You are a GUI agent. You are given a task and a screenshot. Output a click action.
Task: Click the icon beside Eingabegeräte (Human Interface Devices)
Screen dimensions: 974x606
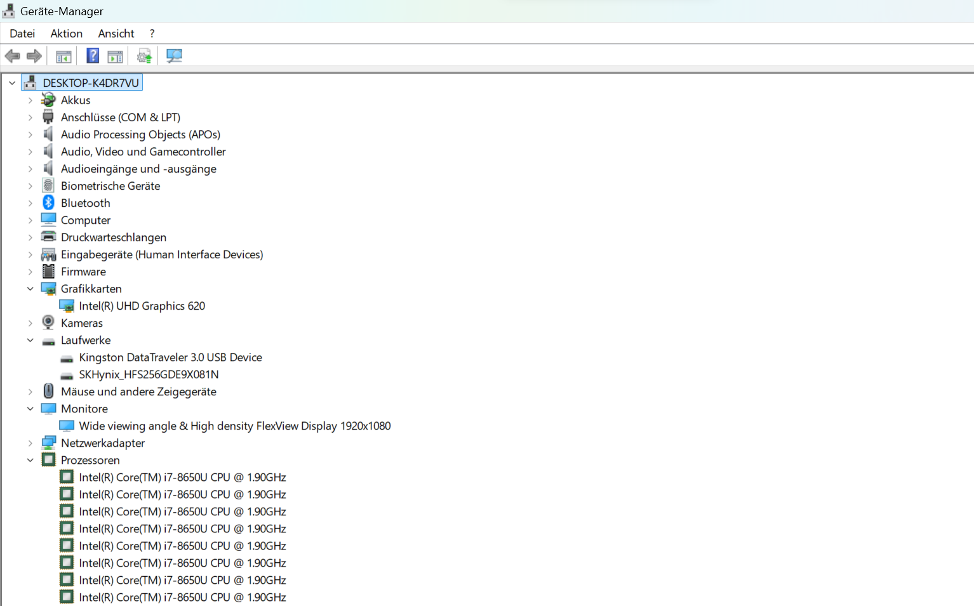[48, 254]
